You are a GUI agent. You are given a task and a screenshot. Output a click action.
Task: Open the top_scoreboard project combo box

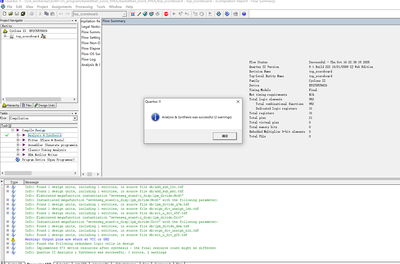click(x=100, y=14)
